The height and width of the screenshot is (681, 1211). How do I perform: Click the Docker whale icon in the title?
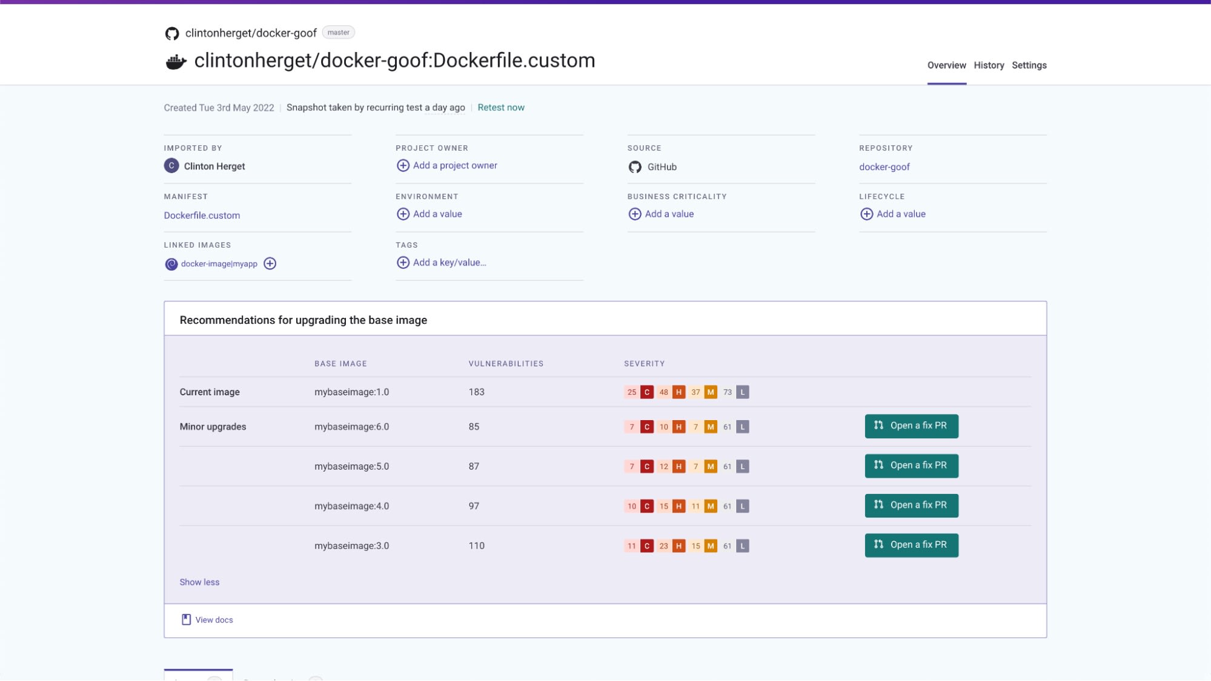176,61
